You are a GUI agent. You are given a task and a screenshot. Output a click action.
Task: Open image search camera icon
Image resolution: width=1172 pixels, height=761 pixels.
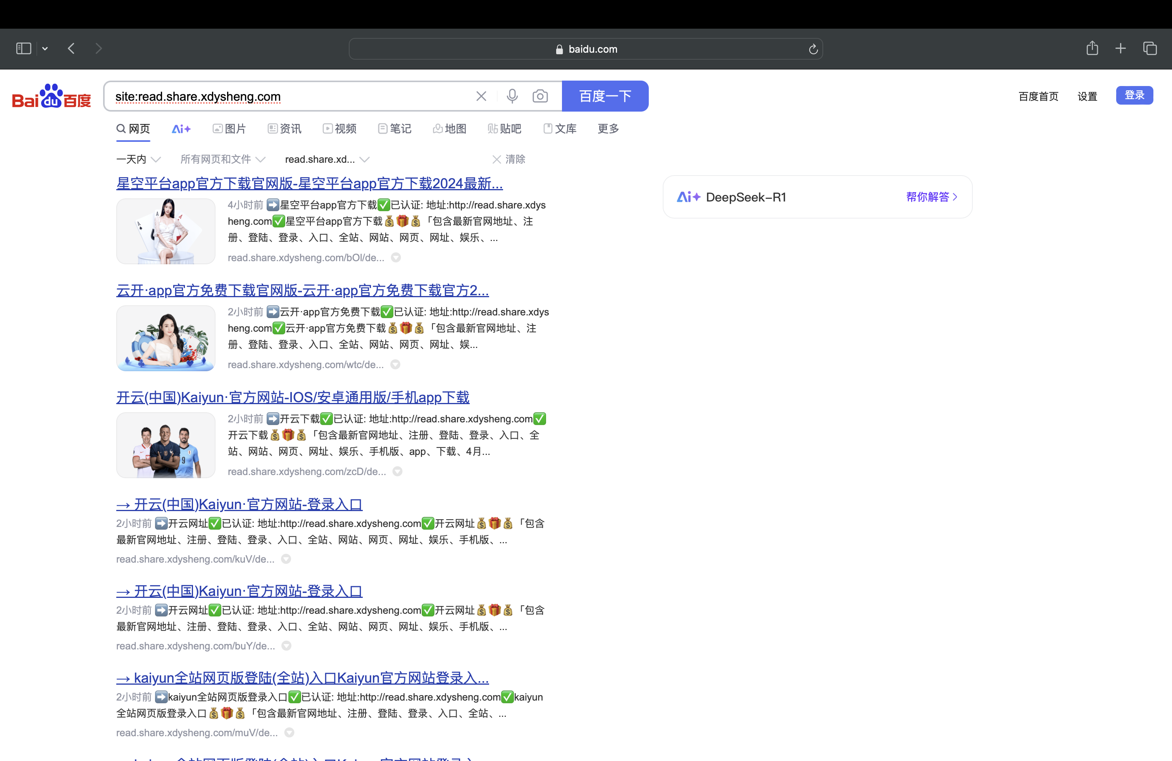tap(540, 96)
